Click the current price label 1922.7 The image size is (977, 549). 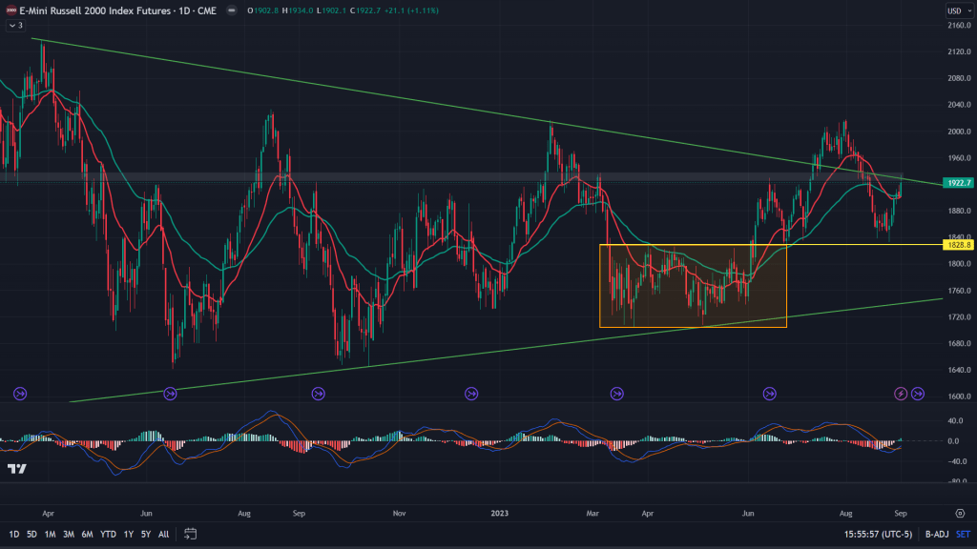[x=957, y=182]
